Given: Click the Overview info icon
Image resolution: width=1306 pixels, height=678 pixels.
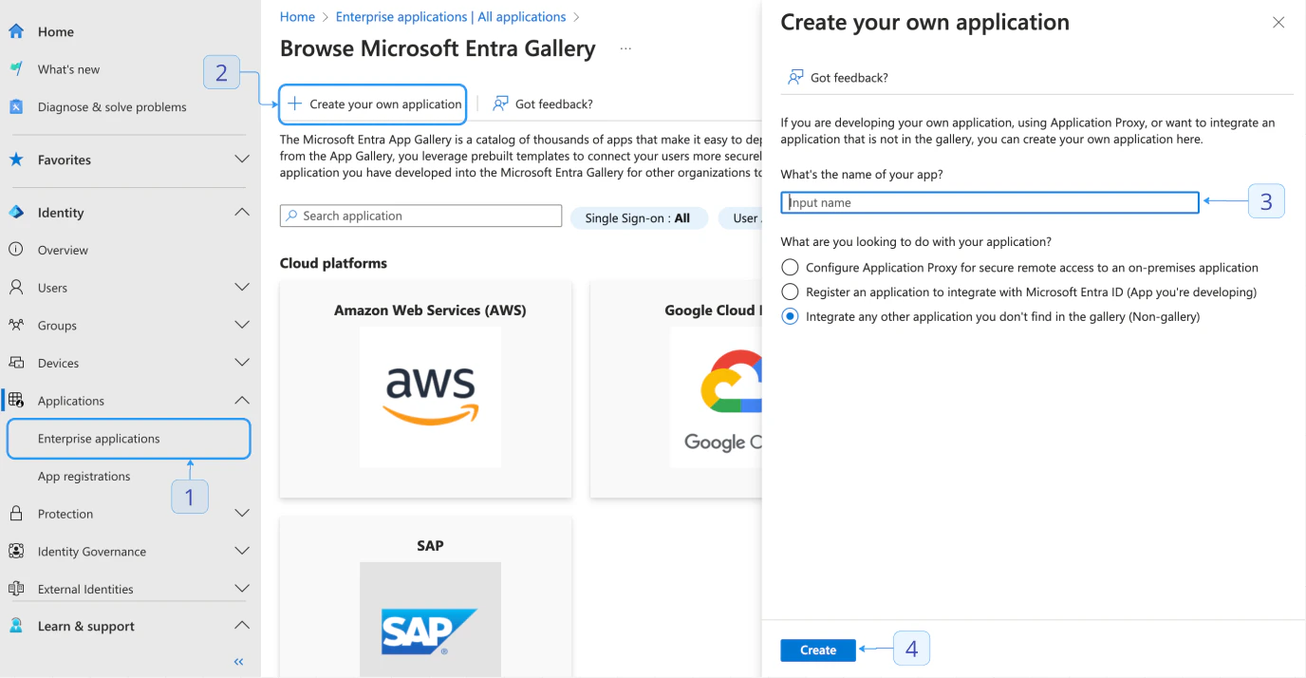Looking at the screenshot, I should [x=16, y=250].
